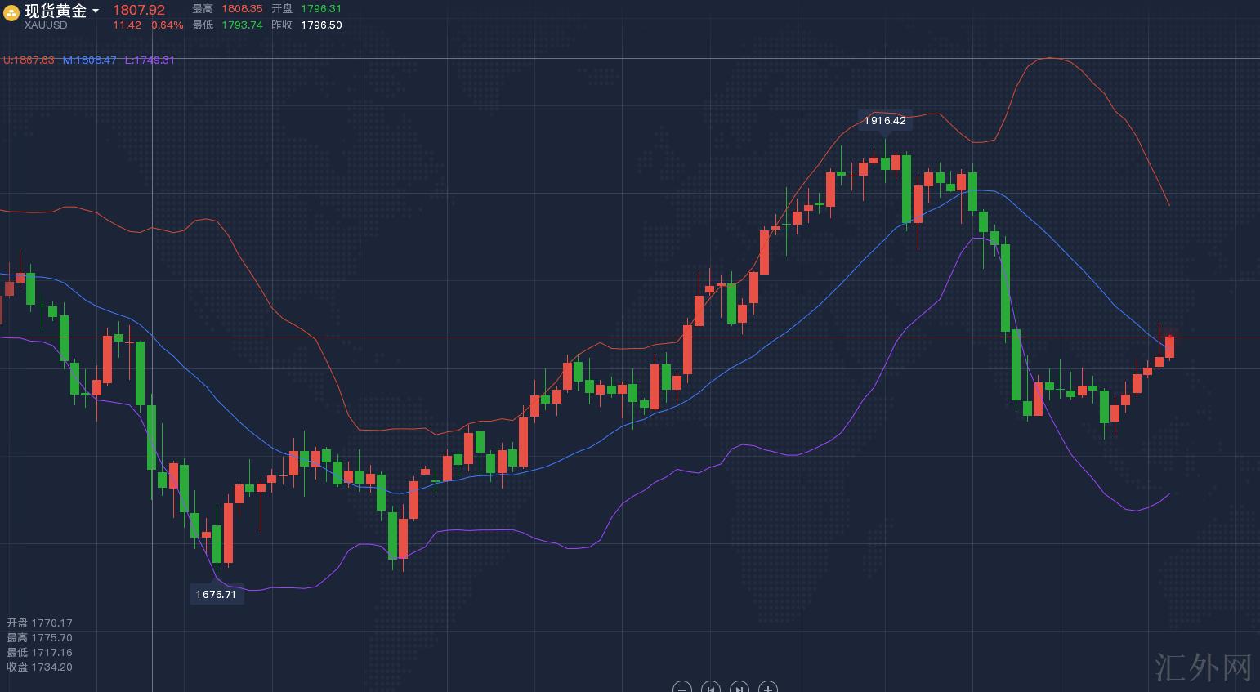Select the upper band U:1867.63 label
Screen dimensions: 1260x692
click(29, 60)
